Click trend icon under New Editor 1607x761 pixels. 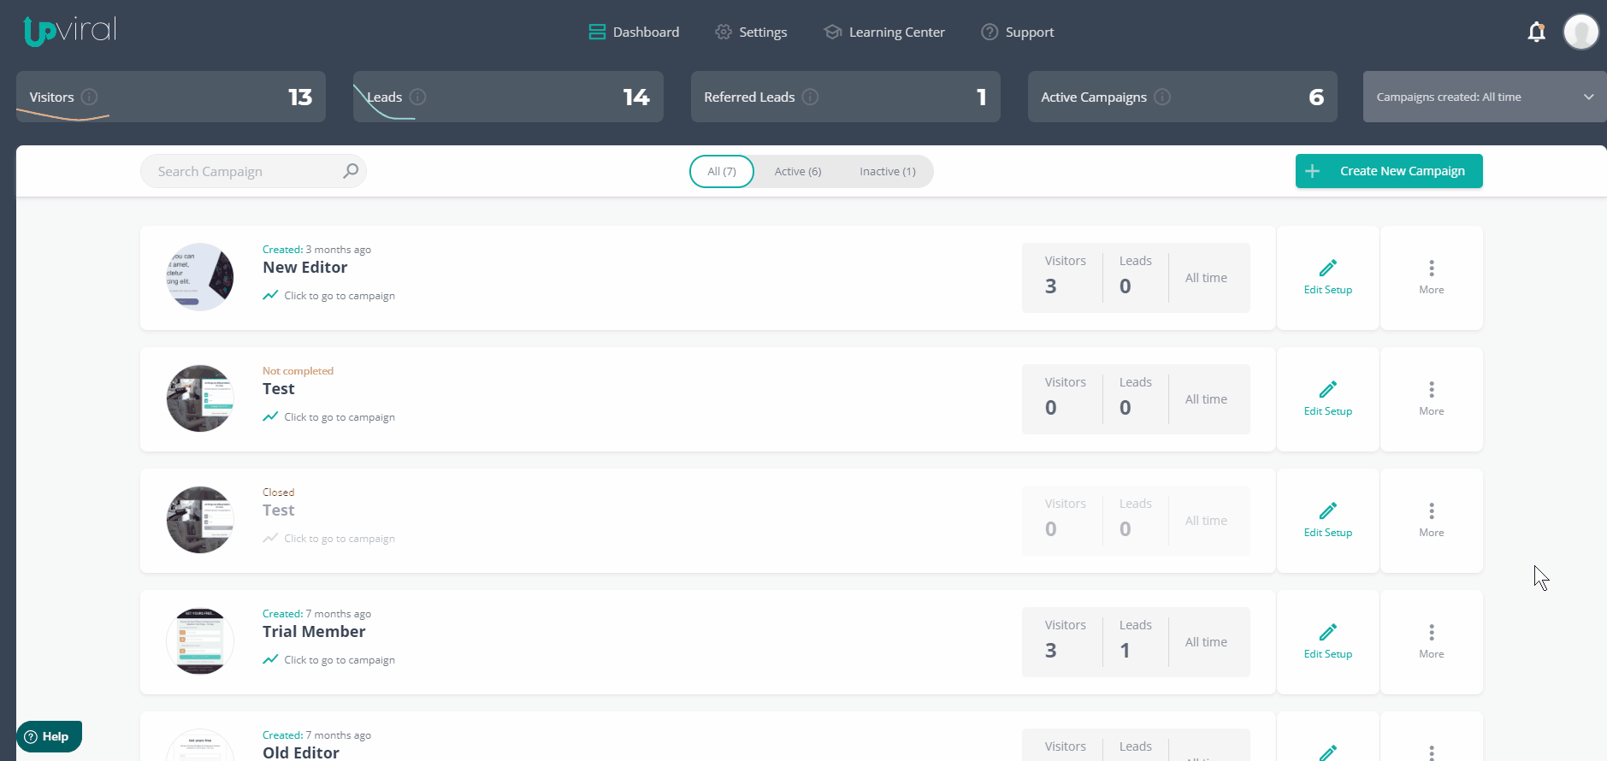pyautogui.click(x=270, y=295)
